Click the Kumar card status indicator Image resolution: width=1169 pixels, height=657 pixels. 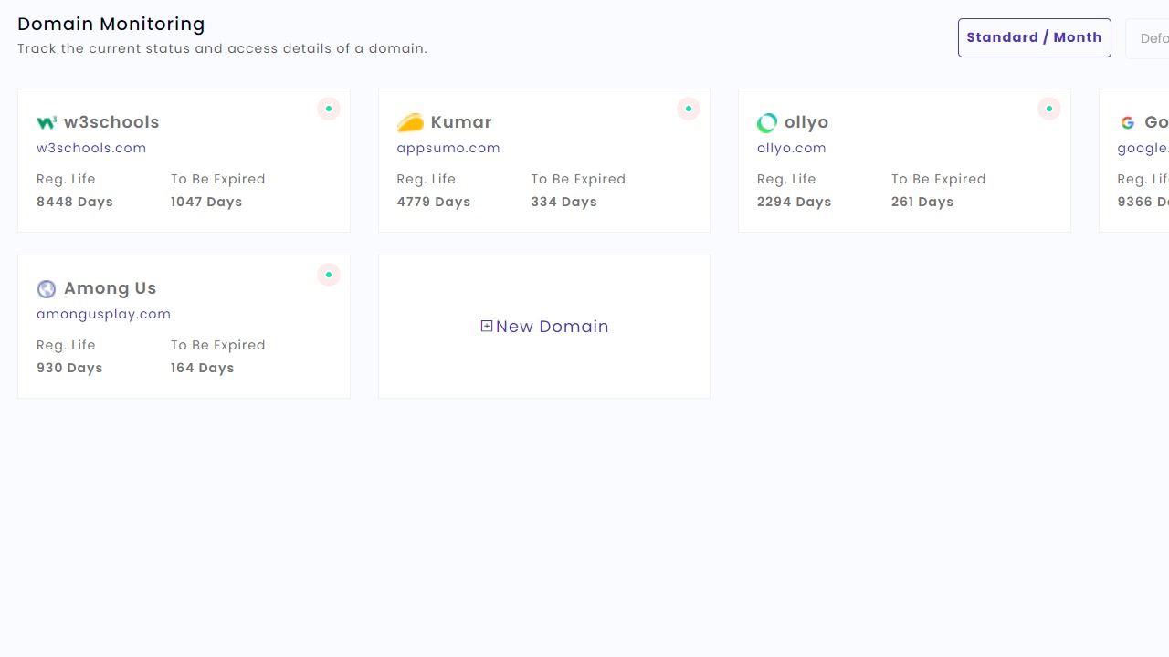689,109
